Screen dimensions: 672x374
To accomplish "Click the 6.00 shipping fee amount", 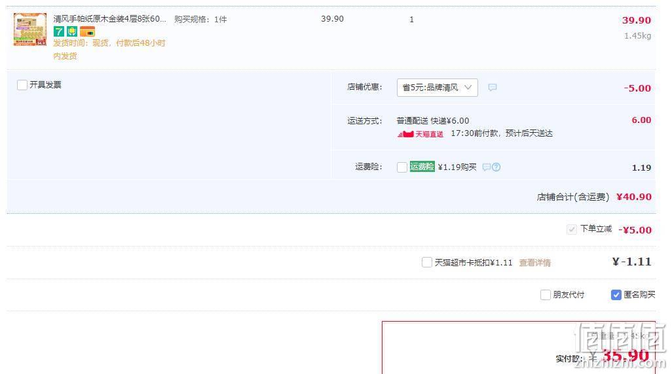I will (x=641, y=120).
